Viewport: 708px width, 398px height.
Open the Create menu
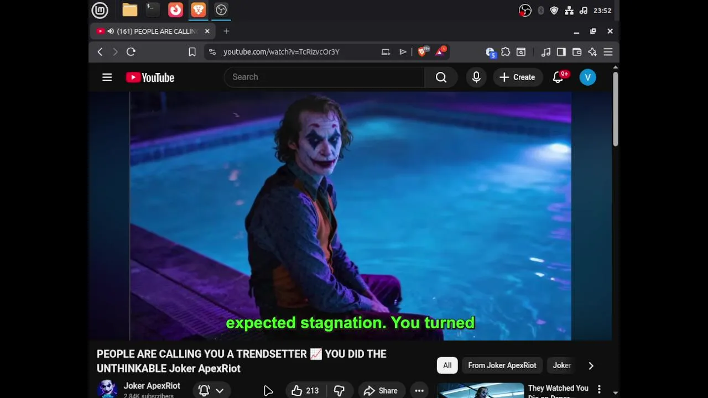click(x=518, y=77)
